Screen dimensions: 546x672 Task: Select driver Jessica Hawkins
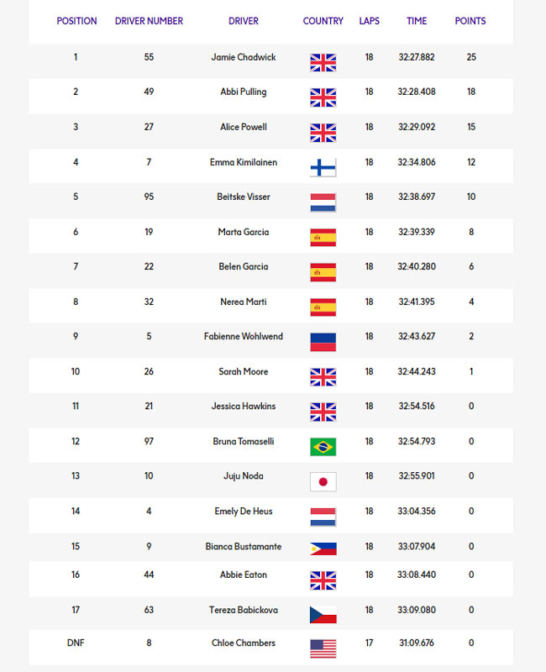click(244, 407)
